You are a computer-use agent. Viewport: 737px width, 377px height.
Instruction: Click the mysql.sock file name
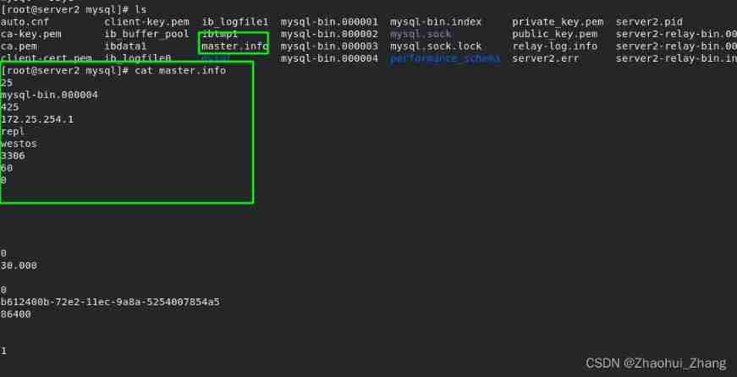(421, 34)
